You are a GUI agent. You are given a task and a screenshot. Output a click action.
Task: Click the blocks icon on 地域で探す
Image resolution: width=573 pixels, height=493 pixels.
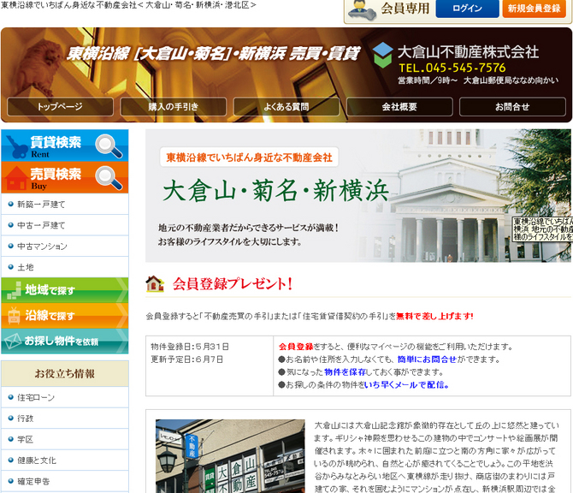point(14,290)
